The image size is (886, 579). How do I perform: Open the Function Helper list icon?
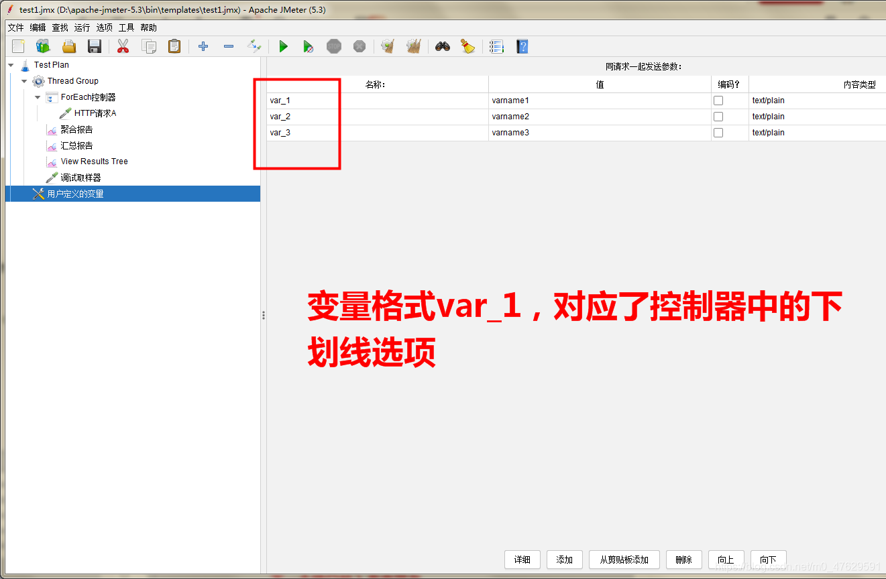496,46
